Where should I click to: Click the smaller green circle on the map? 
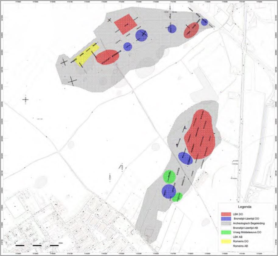pos(177,197)
